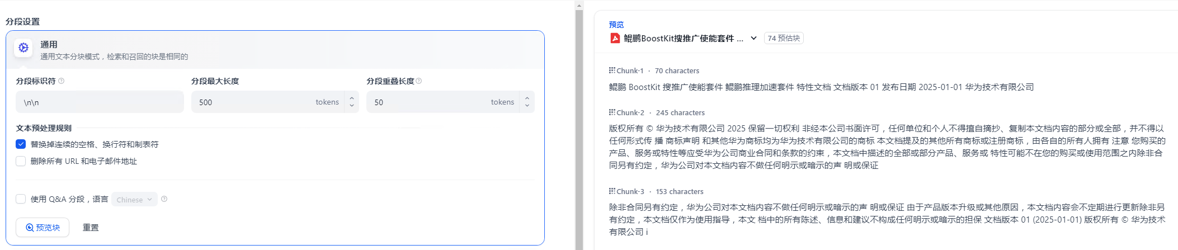Click the Chunk-3 label

[630, 191]
